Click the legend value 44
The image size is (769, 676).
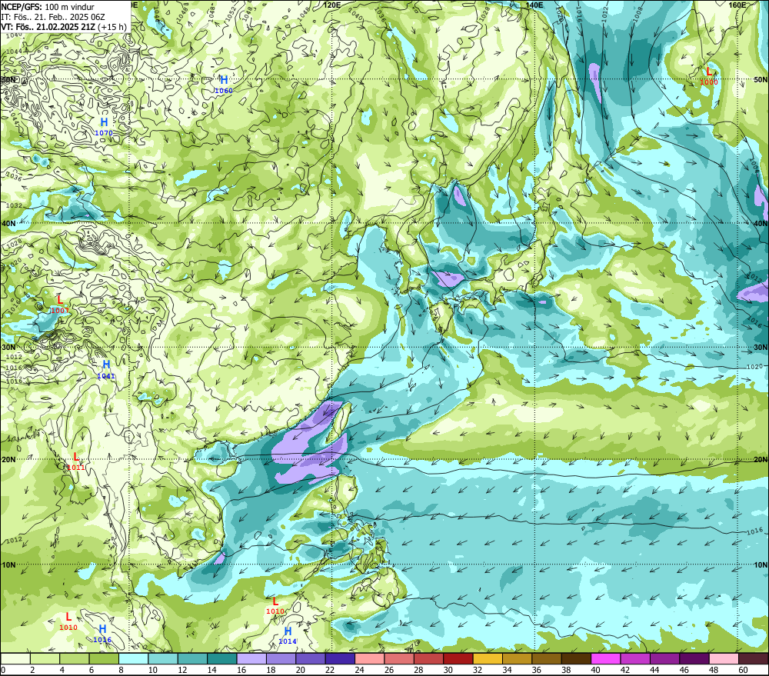coord(654,670)
